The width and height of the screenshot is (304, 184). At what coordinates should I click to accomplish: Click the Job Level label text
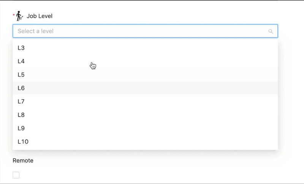pos(40,16)
